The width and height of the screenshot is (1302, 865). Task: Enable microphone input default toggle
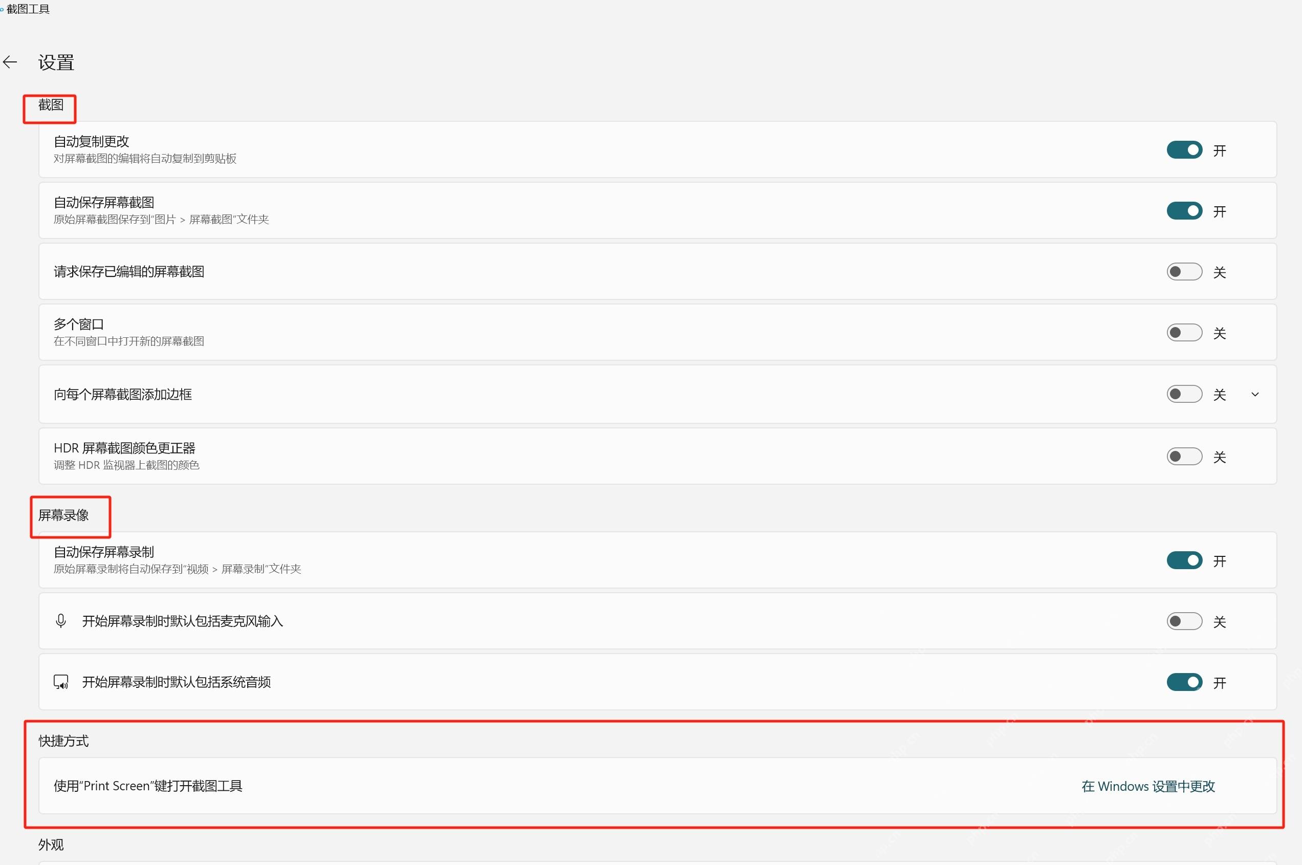click(1184, 621)
